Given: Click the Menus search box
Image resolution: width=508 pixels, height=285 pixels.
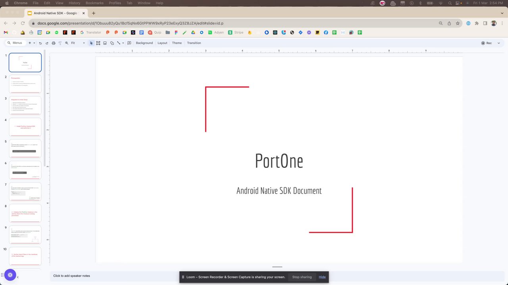Looking at the screenshot, I should pyautogui.click(x=16, y=43).
